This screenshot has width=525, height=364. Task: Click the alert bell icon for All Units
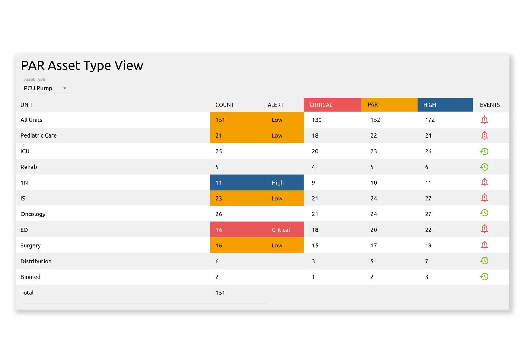484,120
